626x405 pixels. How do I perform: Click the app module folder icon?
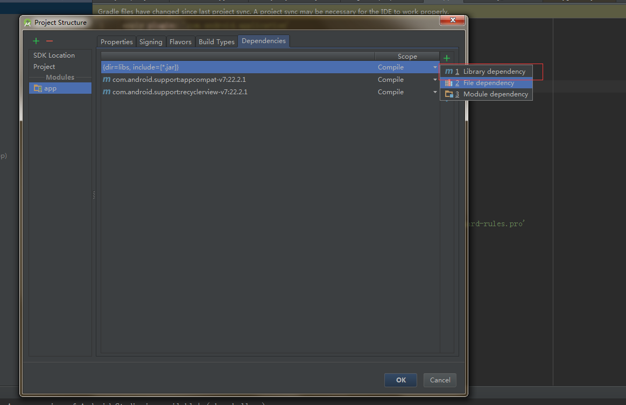coord(38,88)
